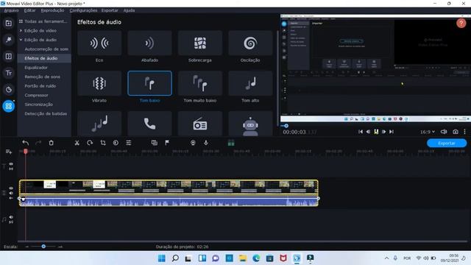Click the blue Exportar button
This screenshot has width=471, height=265.
pos(447,143)
